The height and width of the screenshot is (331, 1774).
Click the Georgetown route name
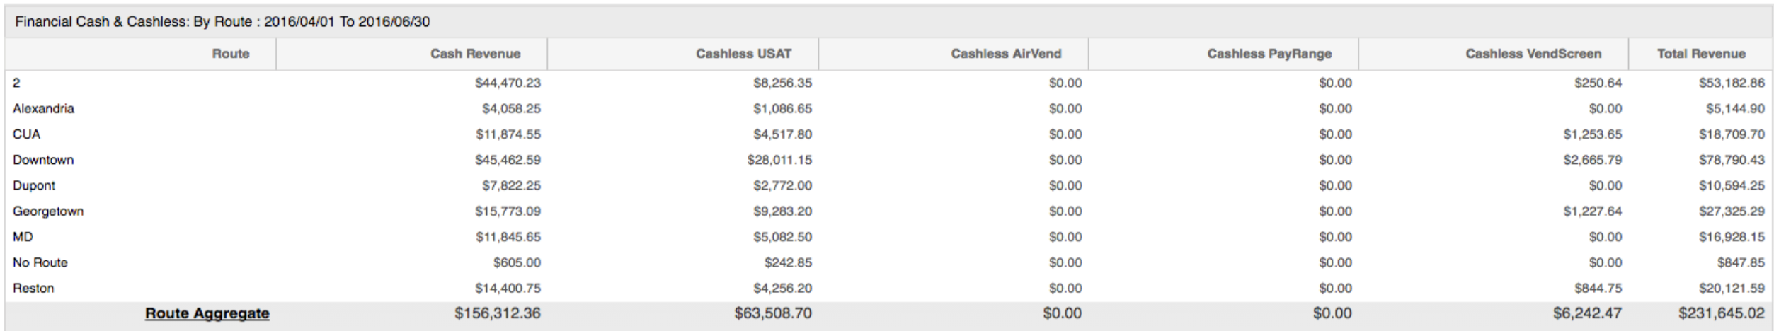point(48,211)
